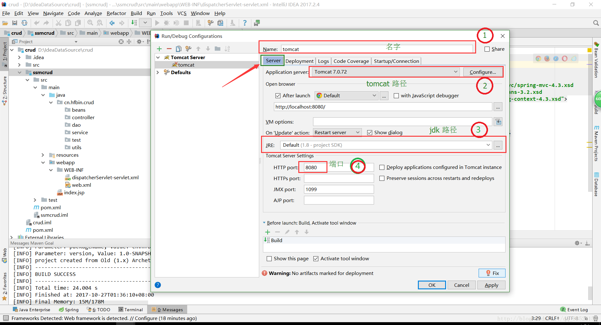This screenshot has height=325, width=601.
Task: Select dispatcherServlet-servlet.xml in project tree
Action: point(105,178)
